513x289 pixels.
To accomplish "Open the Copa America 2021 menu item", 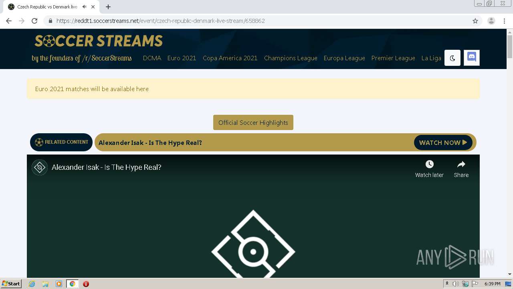I will tap(230, 58).
